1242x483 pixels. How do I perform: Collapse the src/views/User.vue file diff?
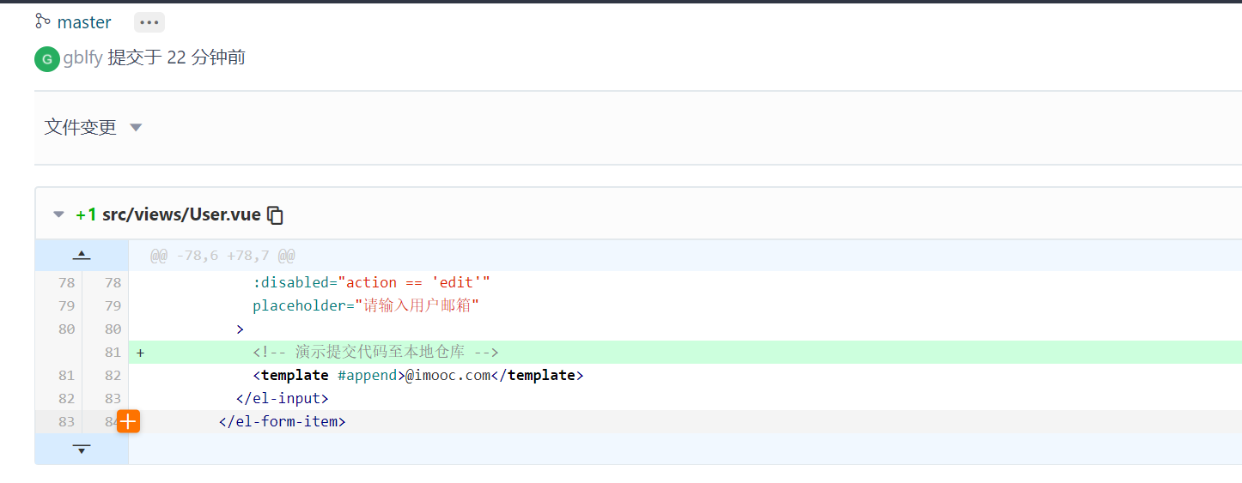[x=58, y=214]
